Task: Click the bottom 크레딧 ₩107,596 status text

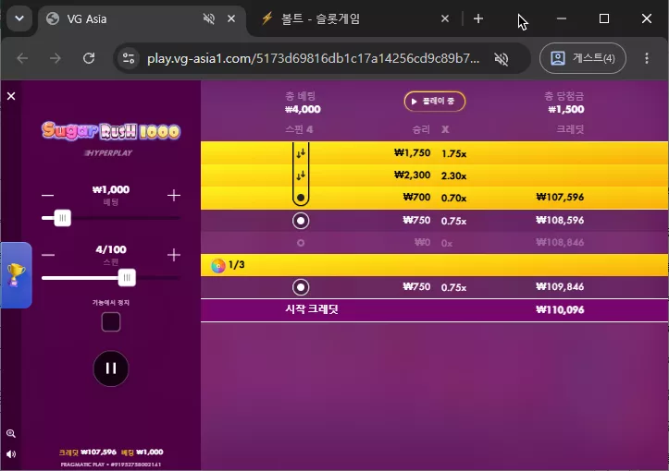Action: click(x=88, y=452)
